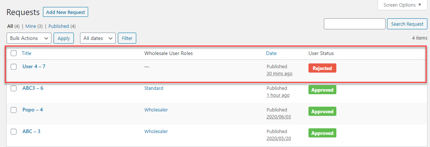Sort requests by Date column
430x147 pixels.
(271, 53)
